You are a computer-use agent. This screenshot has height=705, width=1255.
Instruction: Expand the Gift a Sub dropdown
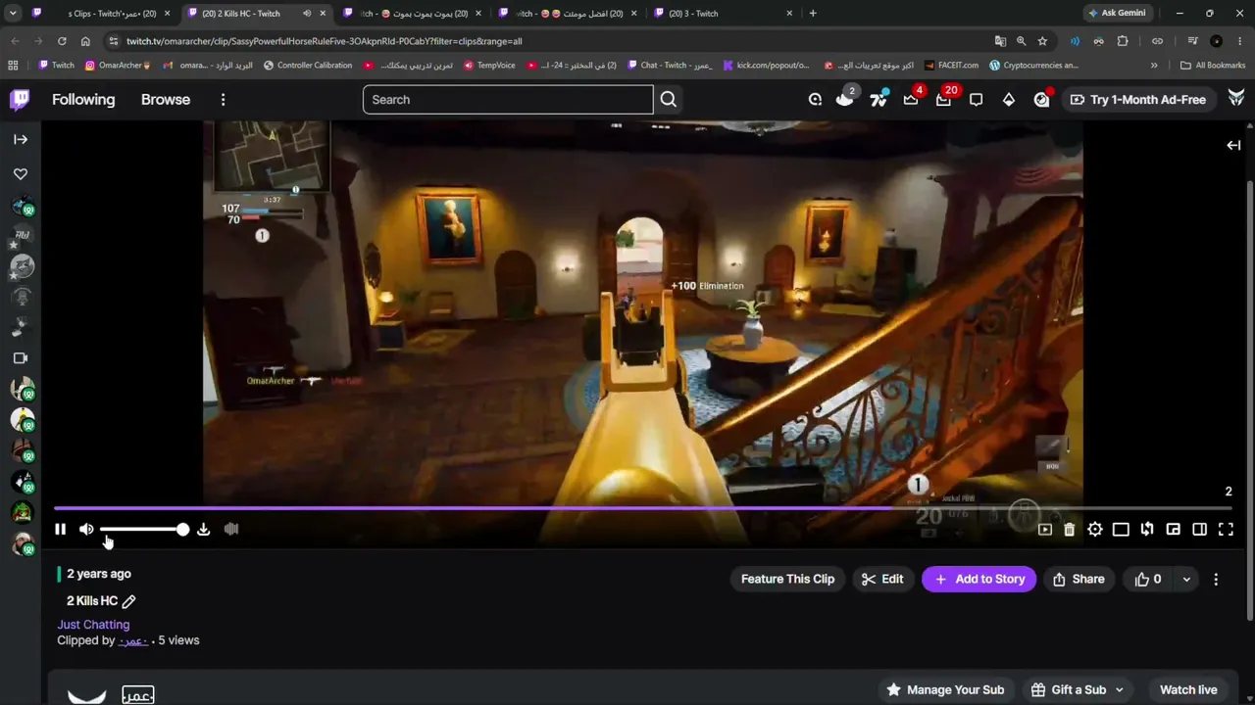coord(1078,689)
